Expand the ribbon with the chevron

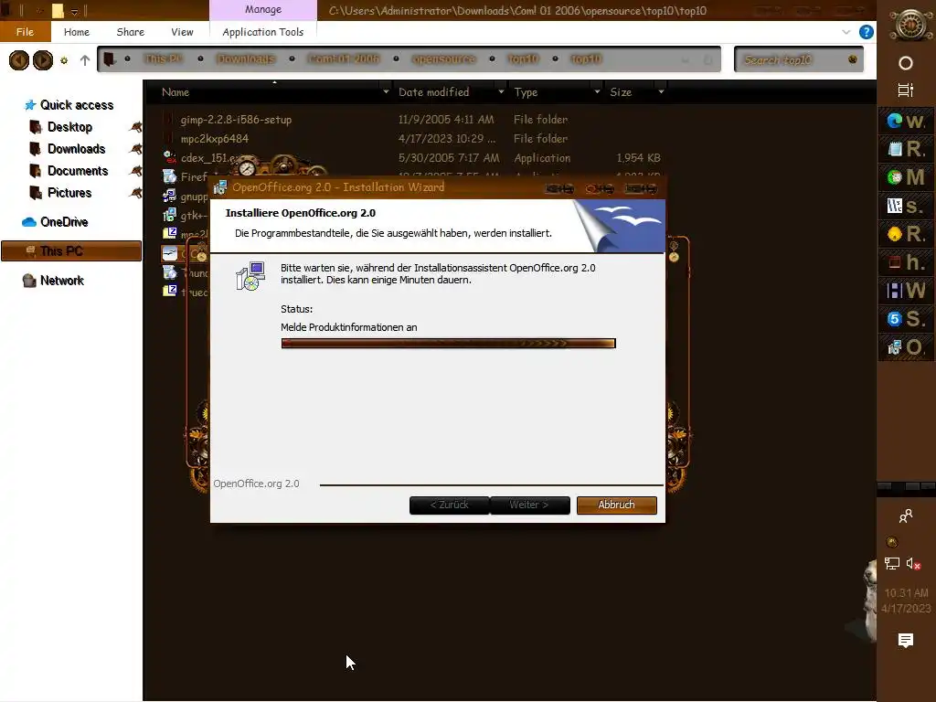(846, 32)
